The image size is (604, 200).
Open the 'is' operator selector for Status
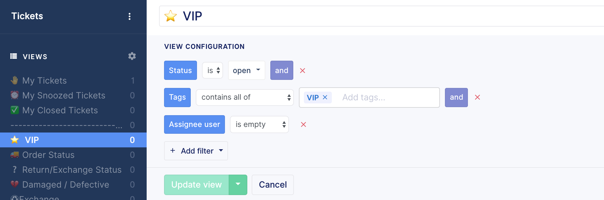coord(213,70)
